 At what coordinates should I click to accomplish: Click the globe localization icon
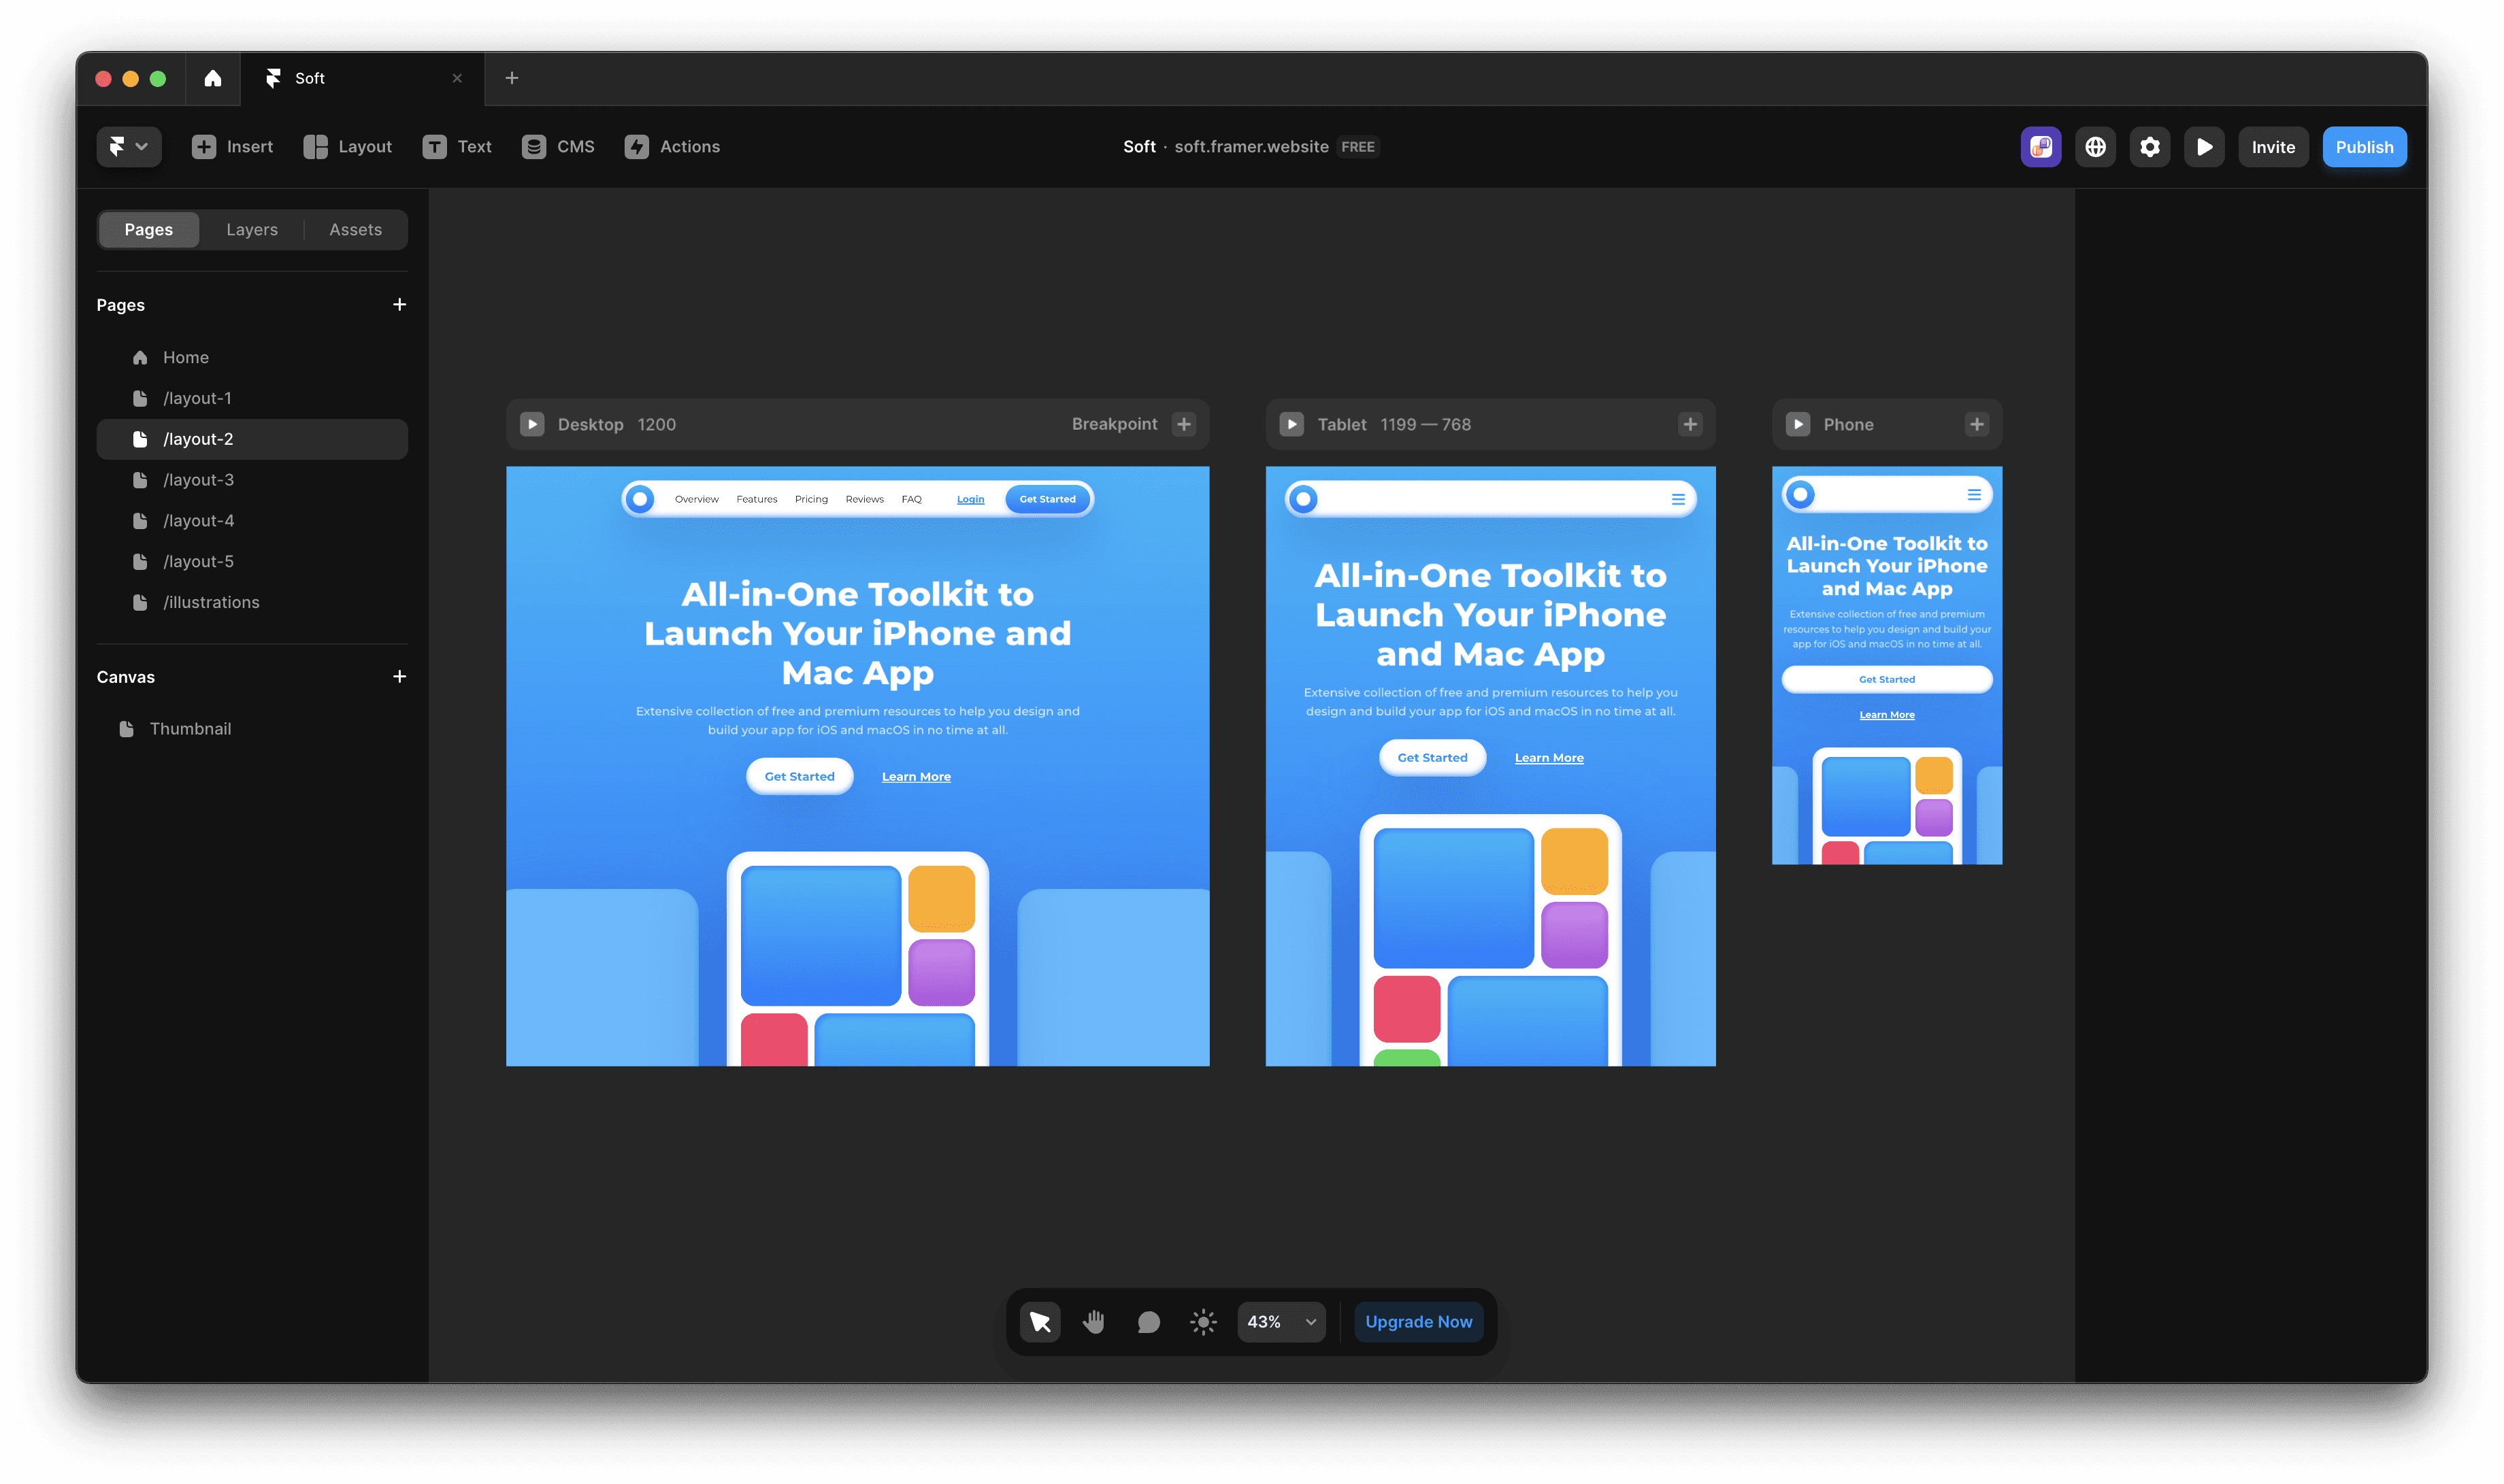(2095, 147)
